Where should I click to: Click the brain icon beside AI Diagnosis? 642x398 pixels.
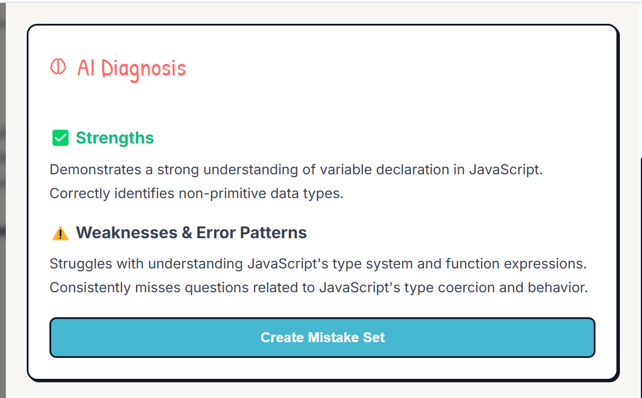[58, 67]
